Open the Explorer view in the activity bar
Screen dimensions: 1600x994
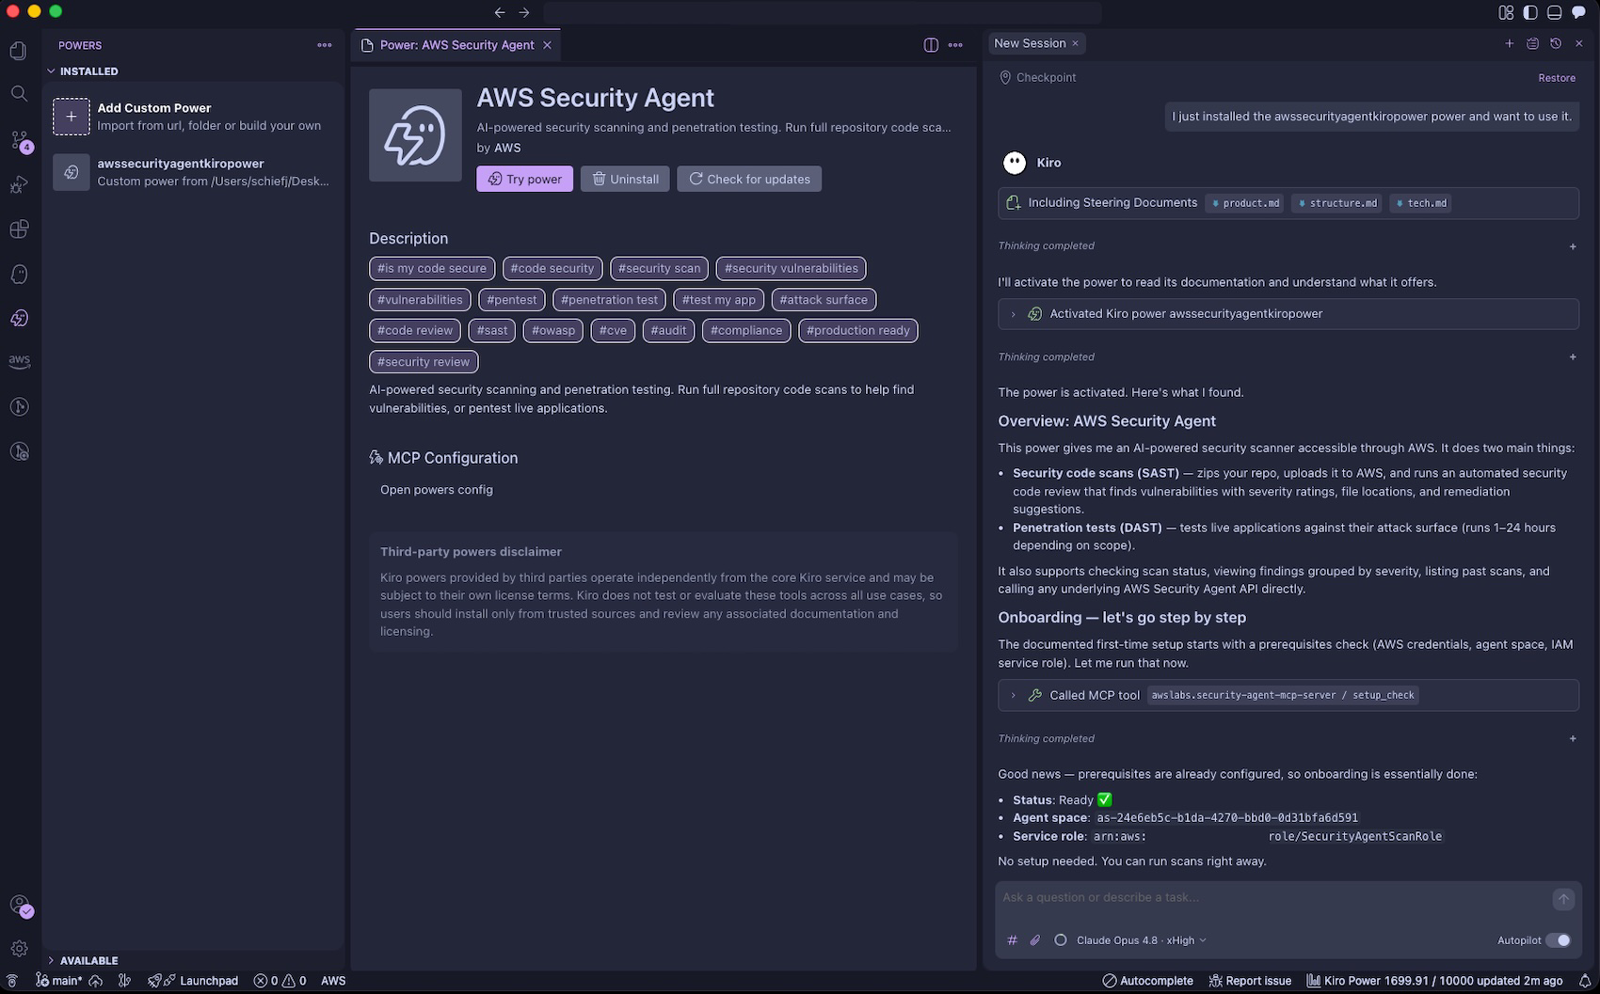point(19,51)
